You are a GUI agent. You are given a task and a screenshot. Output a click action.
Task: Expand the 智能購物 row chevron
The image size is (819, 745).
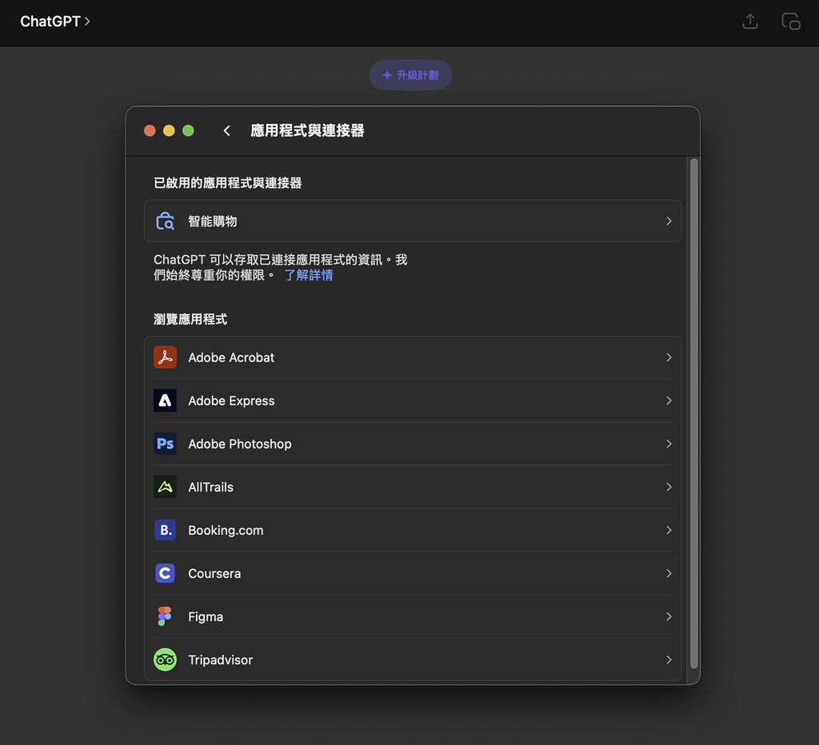[x=669, y=221]
